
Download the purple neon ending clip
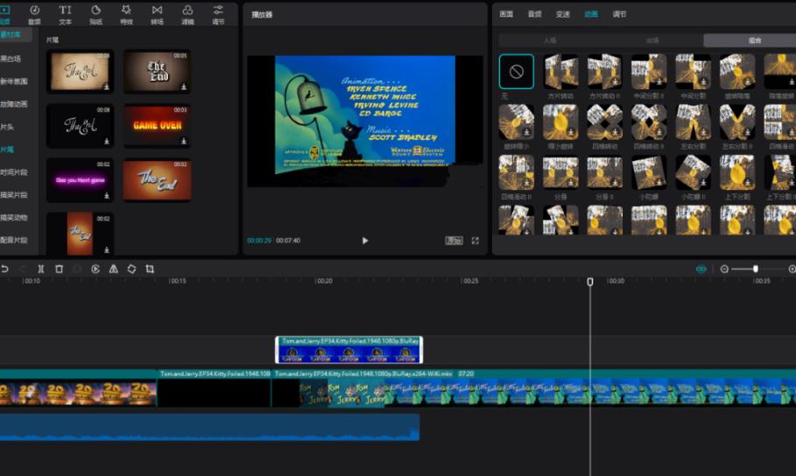107,195
